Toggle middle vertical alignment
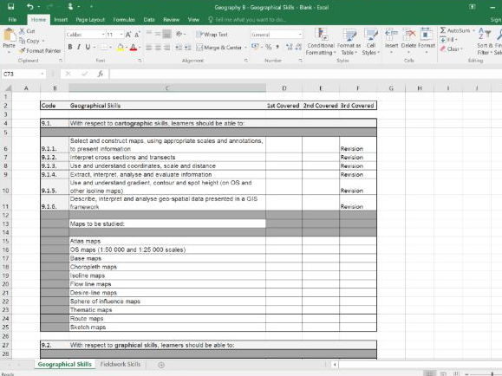 pos(158,34)
